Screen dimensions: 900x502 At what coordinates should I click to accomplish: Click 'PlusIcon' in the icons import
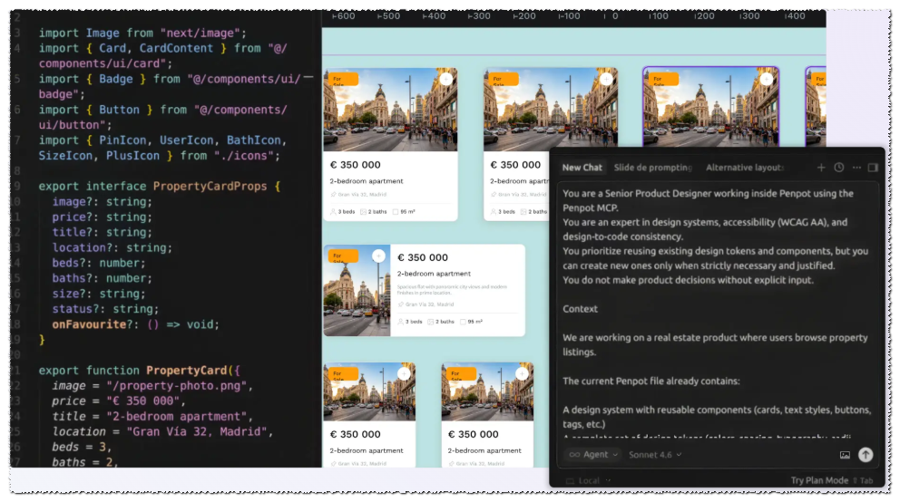click(132, 155)
